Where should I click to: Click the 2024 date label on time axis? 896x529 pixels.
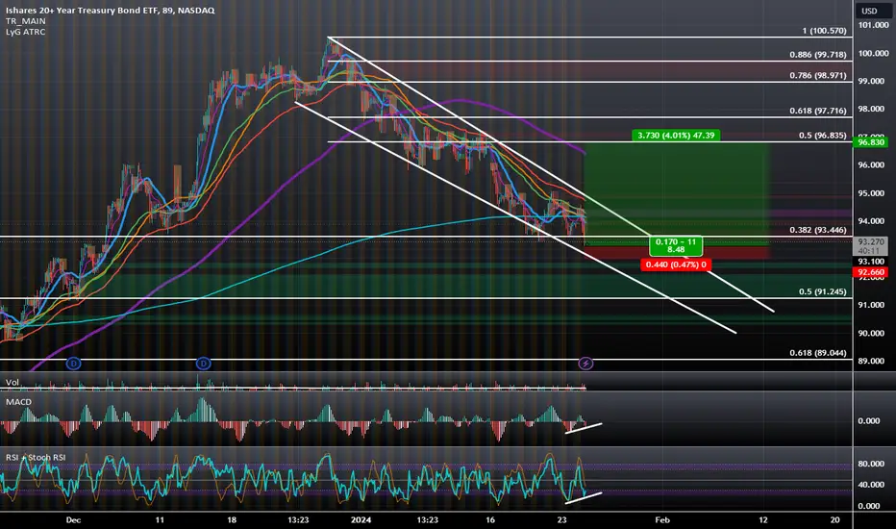click(361, 519)
